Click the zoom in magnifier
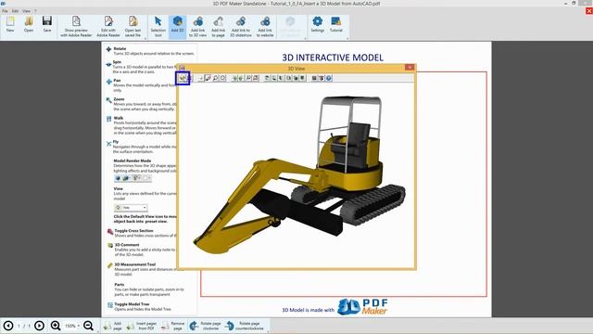This screenshot has height=334, width=593. [56, 326]
